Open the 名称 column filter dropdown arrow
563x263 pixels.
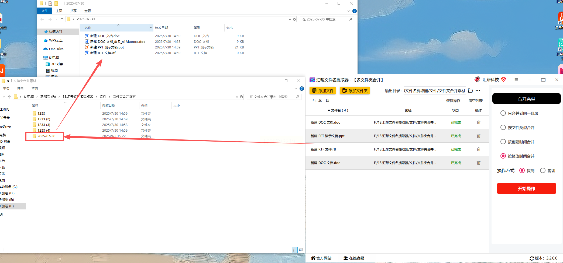[151, 28]
